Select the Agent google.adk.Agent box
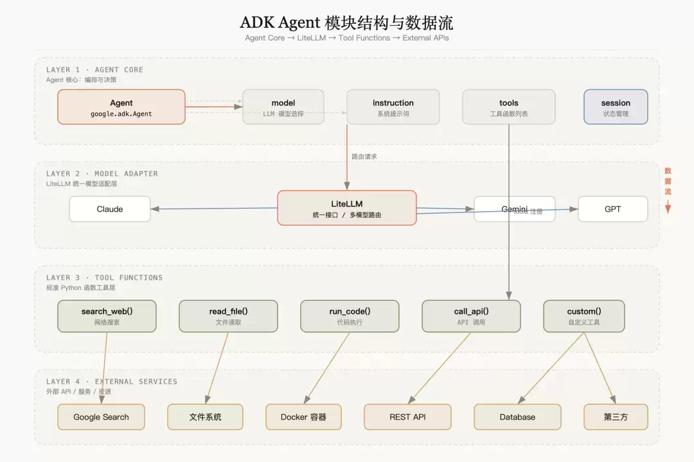 pos(121,107)
